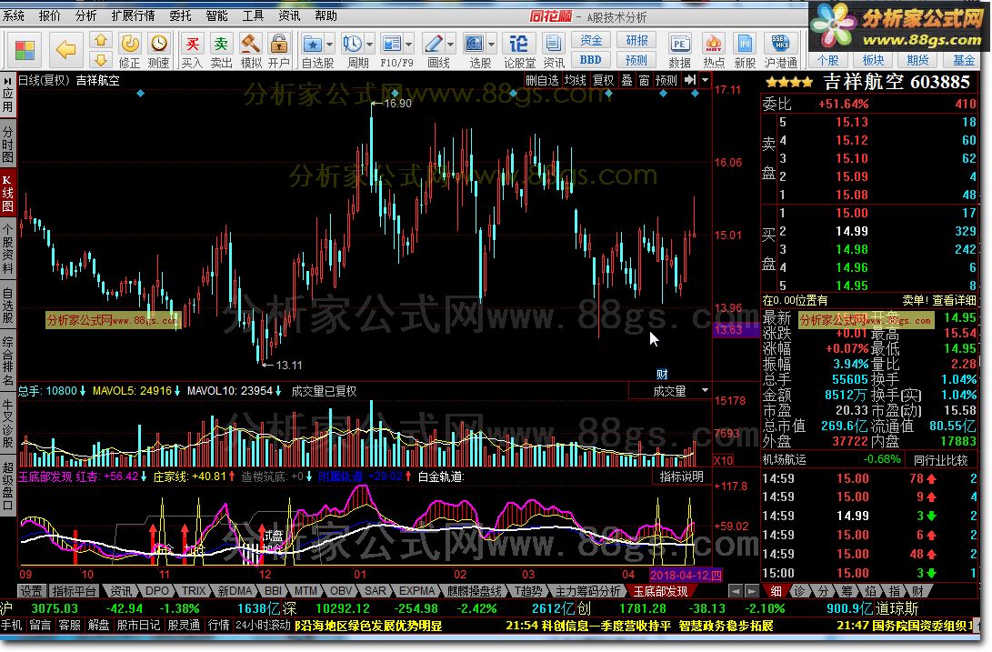992x652 pixels.
Task: Click the 周期 period clock icon
Action: [x=353, y=44]
